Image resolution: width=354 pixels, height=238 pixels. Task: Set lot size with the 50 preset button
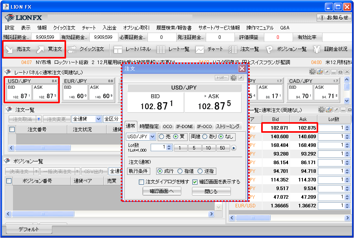click(222, 148)
